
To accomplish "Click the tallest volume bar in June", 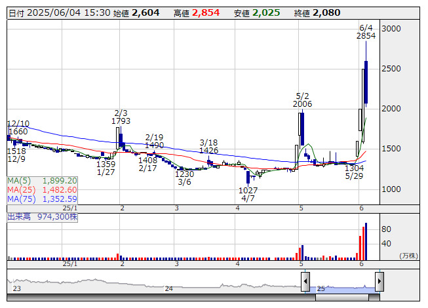I will pyautogui.click(x=366, y=241).
